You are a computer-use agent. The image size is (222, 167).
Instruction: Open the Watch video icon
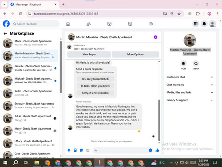coord(109,24)
